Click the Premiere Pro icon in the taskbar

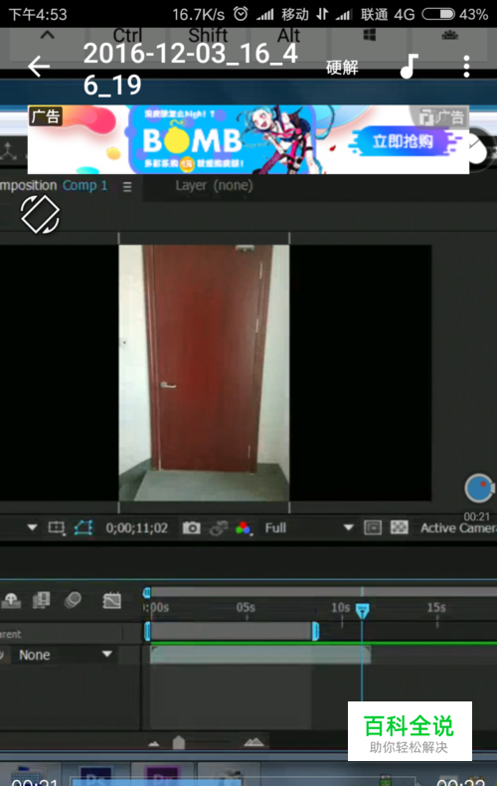tap(162, 776)
